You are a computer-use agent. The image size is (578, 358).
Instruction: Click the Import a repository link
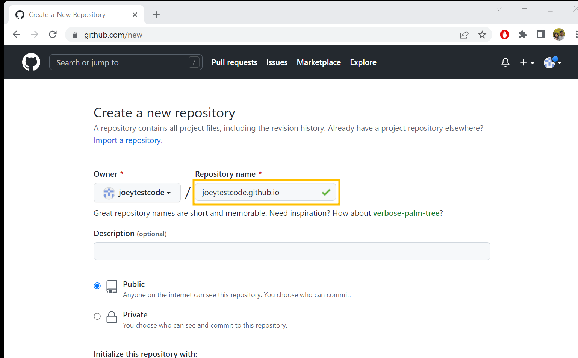click(x=128, y=140)
